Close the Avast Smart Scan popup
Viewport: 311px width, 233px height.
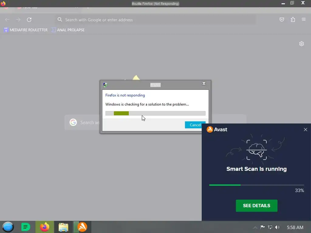coord(306,130)
